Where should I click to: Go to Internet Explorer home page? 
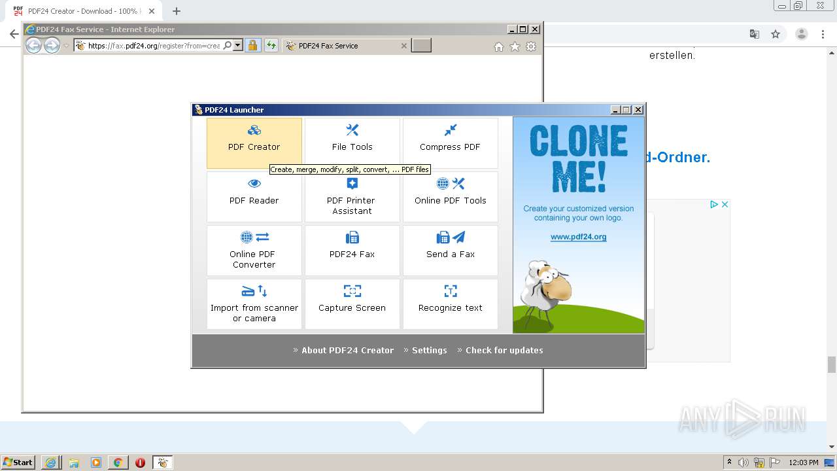tap(499, 46)
